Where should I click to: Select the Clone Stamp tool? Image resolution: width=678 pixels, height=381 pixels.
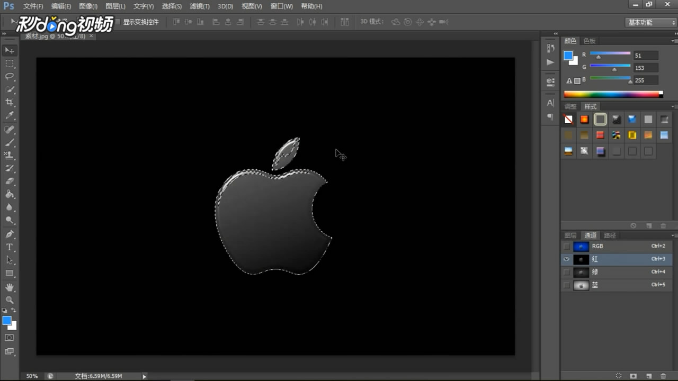tap(10, 156)
